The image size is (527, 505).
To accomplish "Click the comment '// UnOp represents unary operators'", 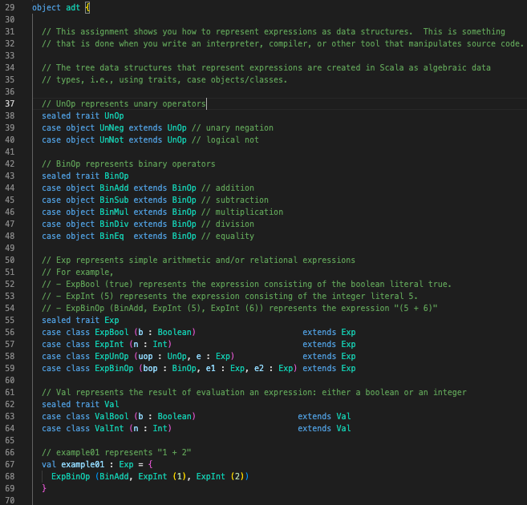I will (x=124, y=103).
